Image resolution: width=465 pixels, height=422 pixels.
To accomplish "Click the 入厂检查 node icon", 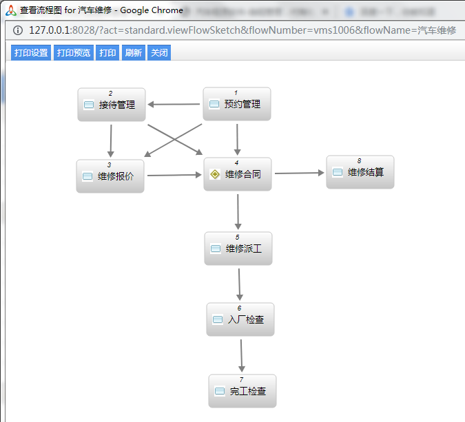I will [218, 320].
